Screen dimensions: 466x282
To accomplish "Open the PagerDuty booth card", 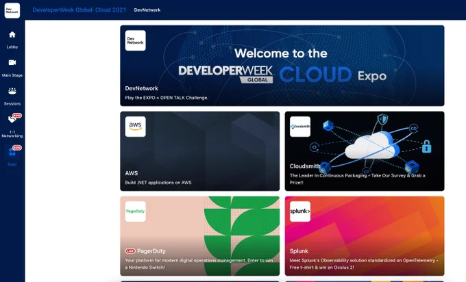I will [199, 236].
